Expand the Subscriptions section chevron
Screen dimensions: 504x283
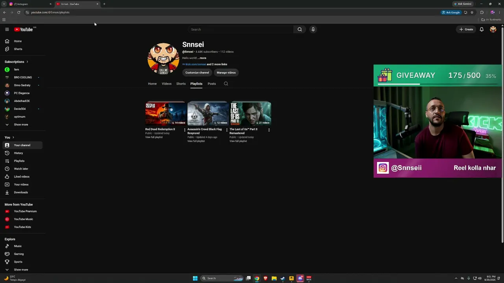point(27,62)
